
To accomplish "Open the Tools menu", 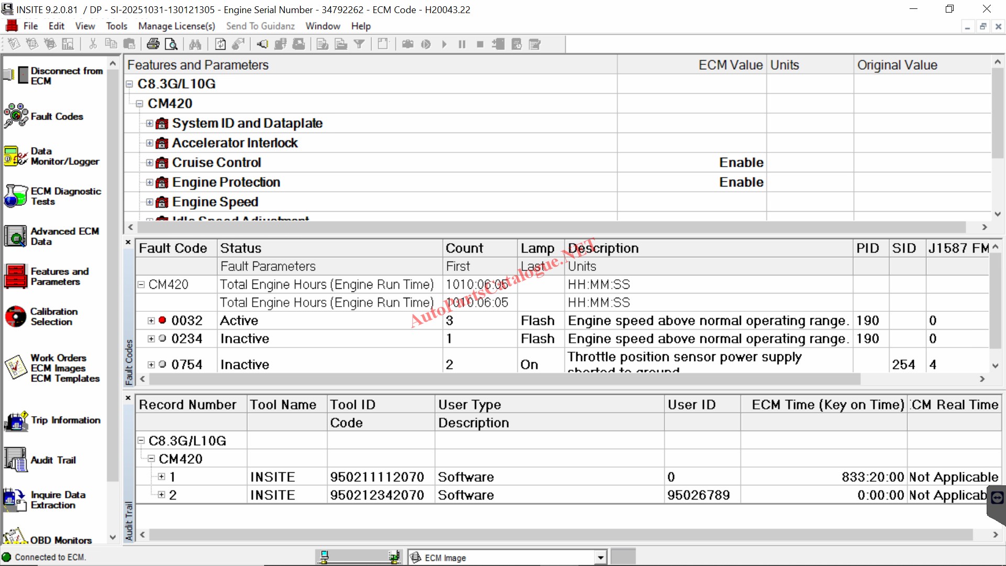I will (116, 26).
